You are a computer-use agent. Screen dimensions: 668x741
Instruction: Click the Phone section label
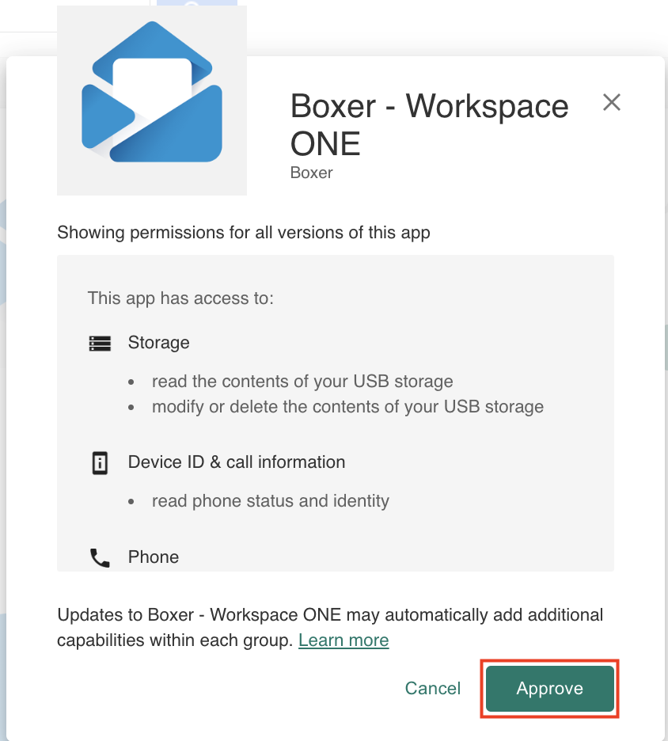[153, 557]
